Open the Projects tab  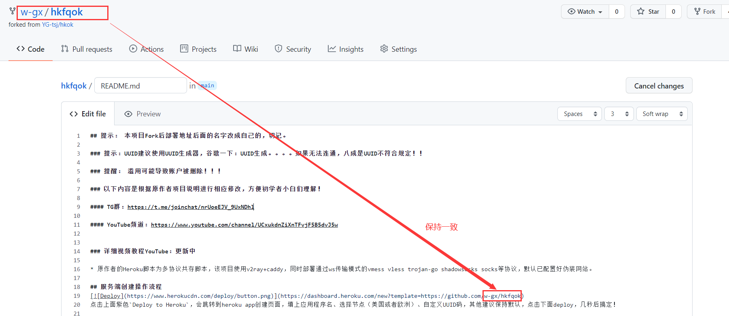pos(198,49)
